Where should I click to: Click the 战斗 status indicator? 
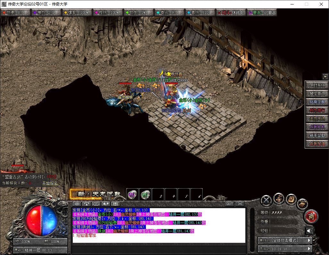(231, 13)
